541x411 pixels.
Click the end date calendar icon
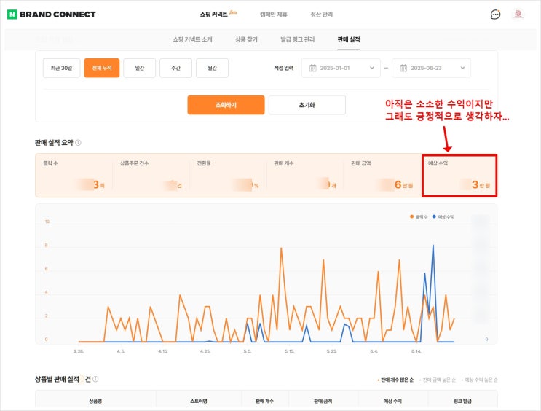(x=403, y=68)
